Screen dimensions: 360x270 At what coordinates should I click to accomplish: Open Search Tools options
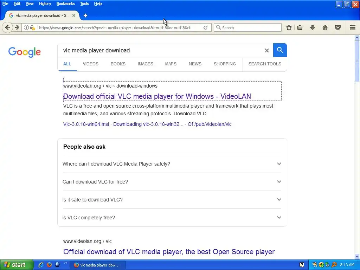(x=265, y=64)
